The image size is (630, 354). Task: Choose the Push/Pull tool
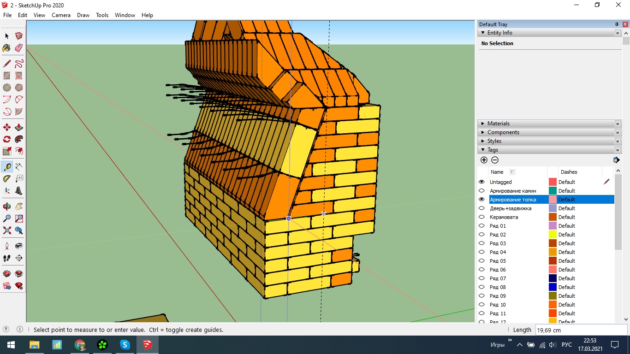[x=19, y=127]
